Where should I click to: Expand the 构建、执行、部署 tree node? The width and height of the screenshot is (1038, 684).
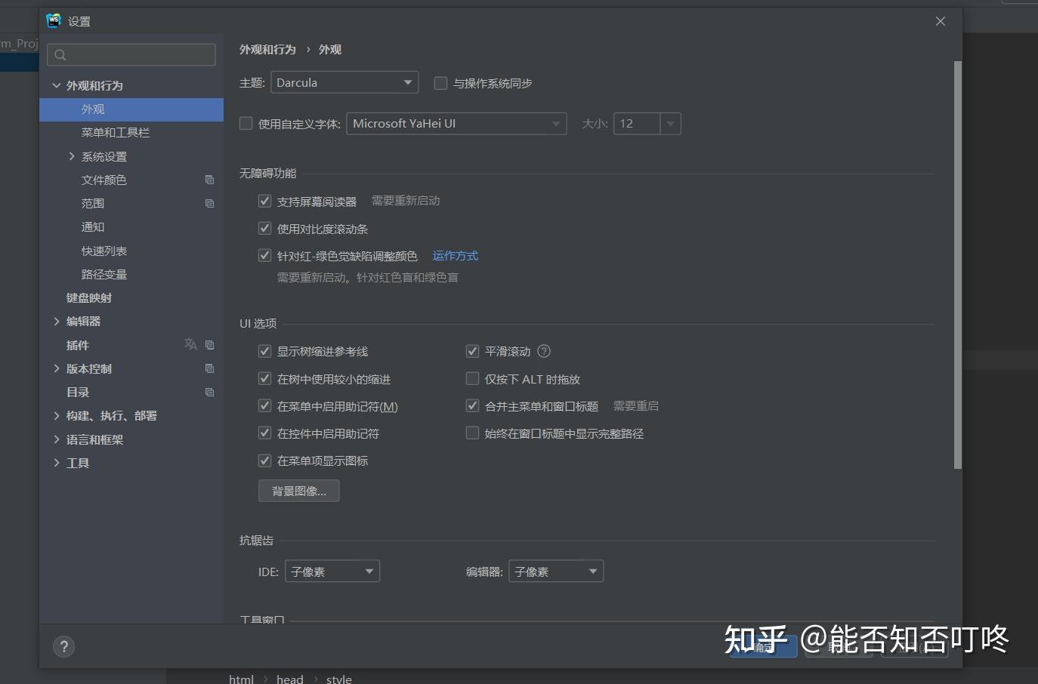[56, 415]
